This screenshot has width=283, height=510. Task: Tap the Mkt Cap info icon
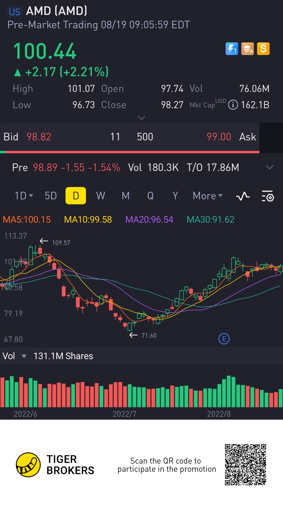tap(233, 105)
